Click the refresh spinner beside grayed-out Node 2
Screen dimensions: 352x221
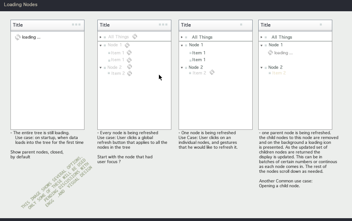(x=130, y=67)
